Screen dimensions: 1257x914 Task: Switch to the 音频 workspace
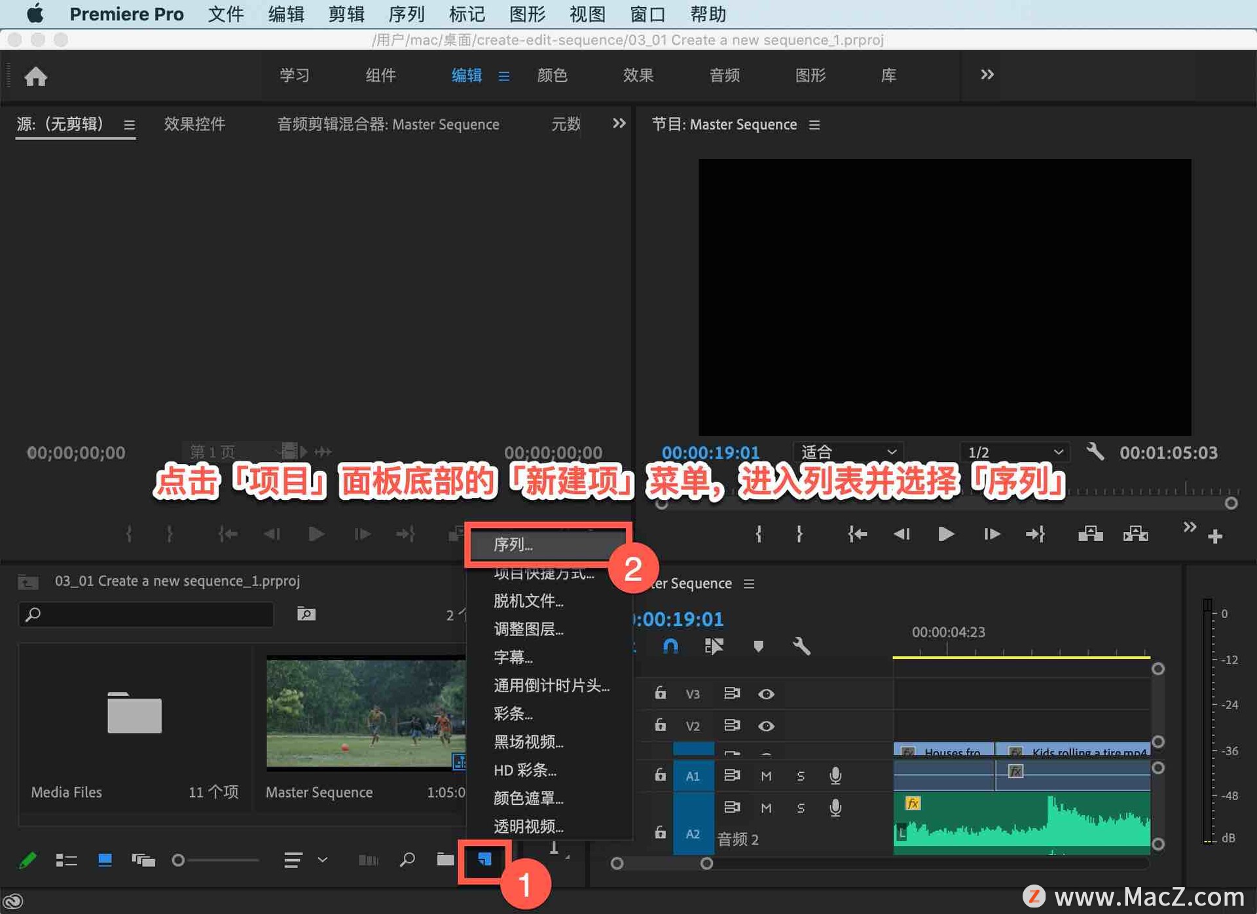[725, 75]
